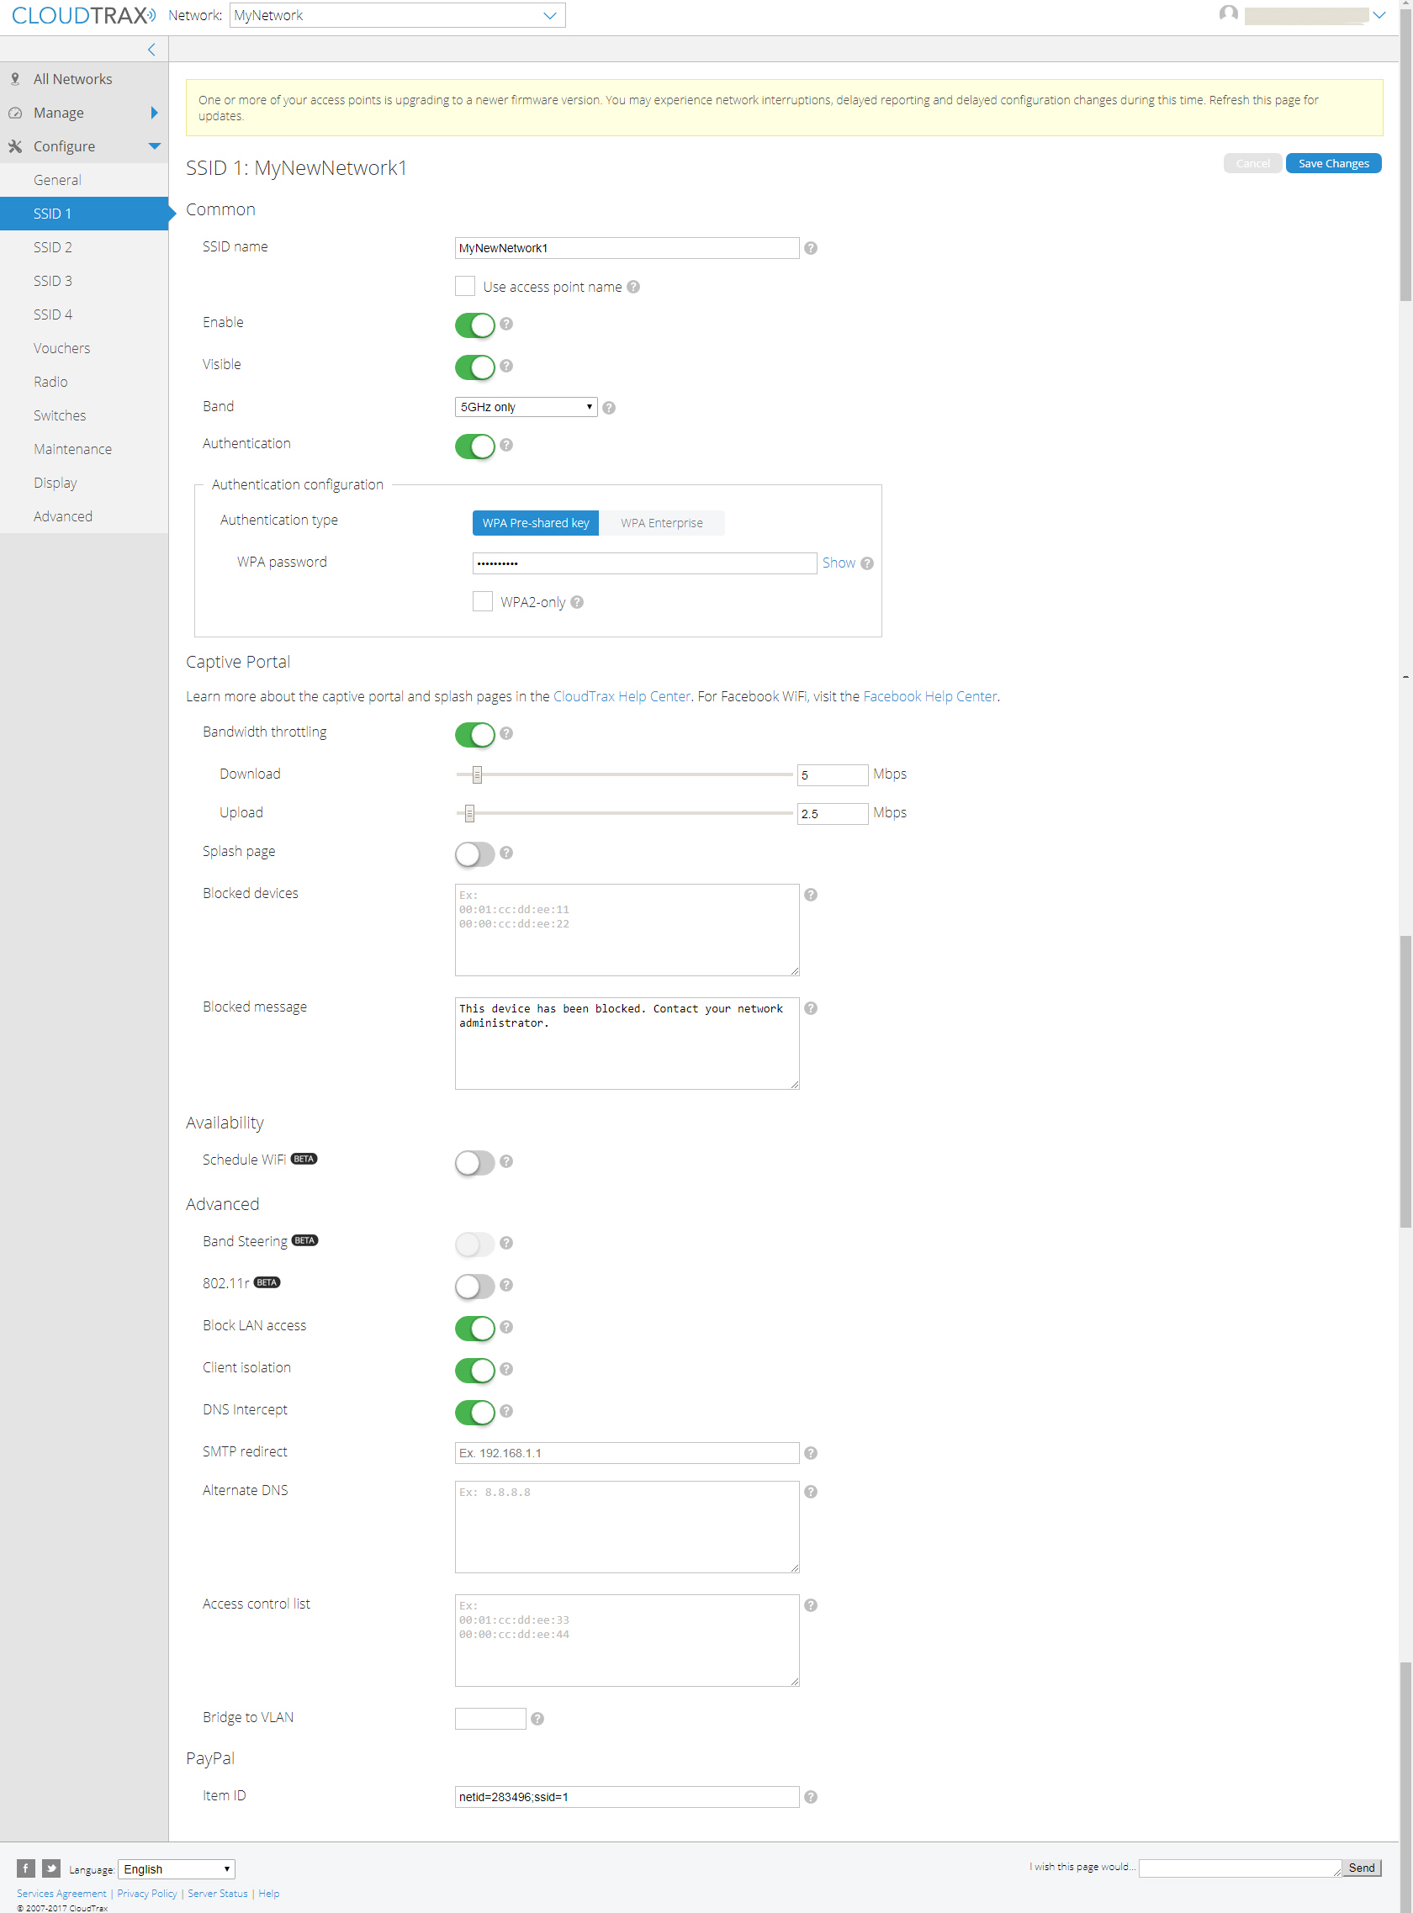This screenshot has height=1913, width=1413.
Task: Check the WPA2-only checkbox
Action: [x=483, y=601]
